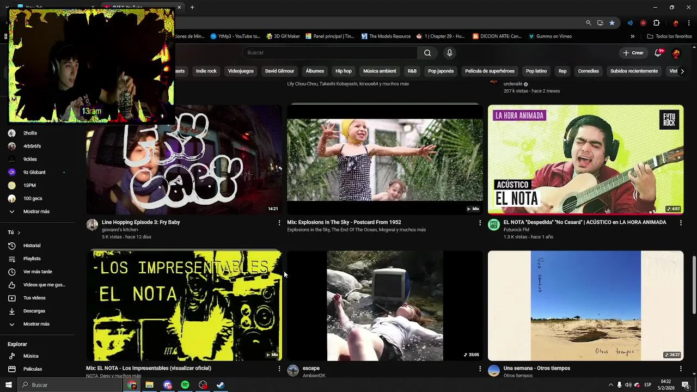Viewport: 697px width, 392px height.
Task: Play the Explosions In The Sky mix thumbnail
Action: point(385,160)
